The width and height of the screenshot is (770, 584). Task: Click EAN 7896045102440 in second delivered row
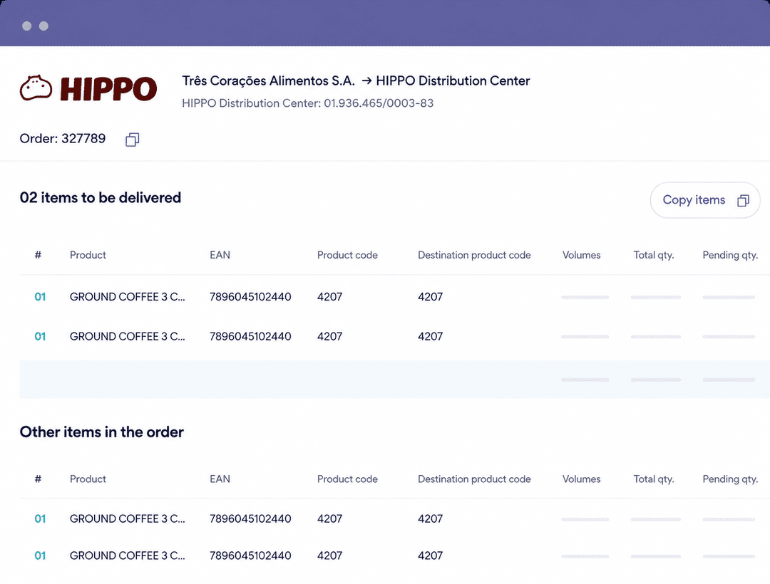click(250, 336)
